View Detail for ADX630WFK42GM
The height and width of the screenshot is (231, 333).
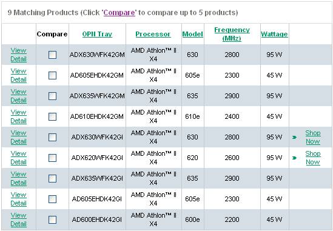[x=18, y=55]
